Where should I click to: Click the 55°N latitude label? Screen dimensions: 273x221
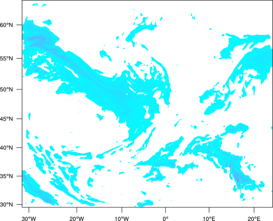tap(6, 58)
